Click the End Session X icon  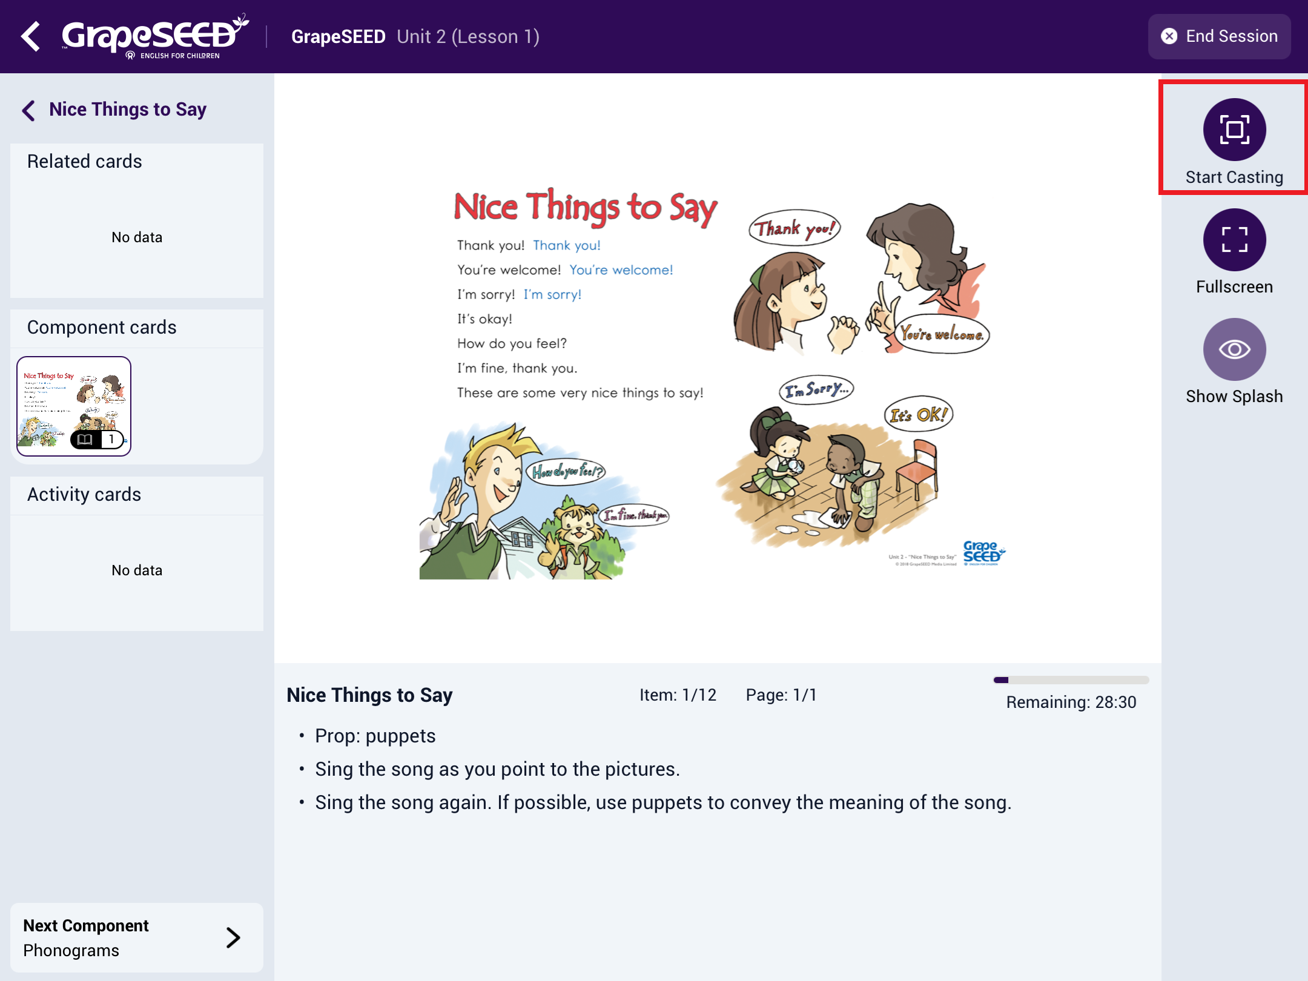click(1169, 36)
